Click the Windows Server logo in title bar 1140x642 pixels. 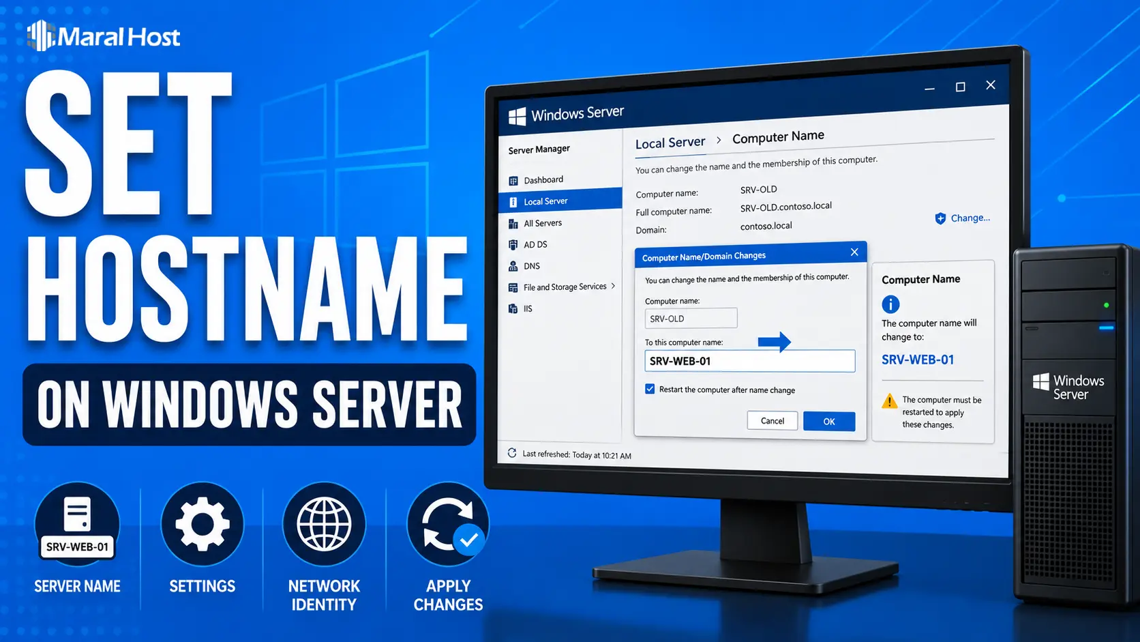pyautogui.click(x=517, y=117)
